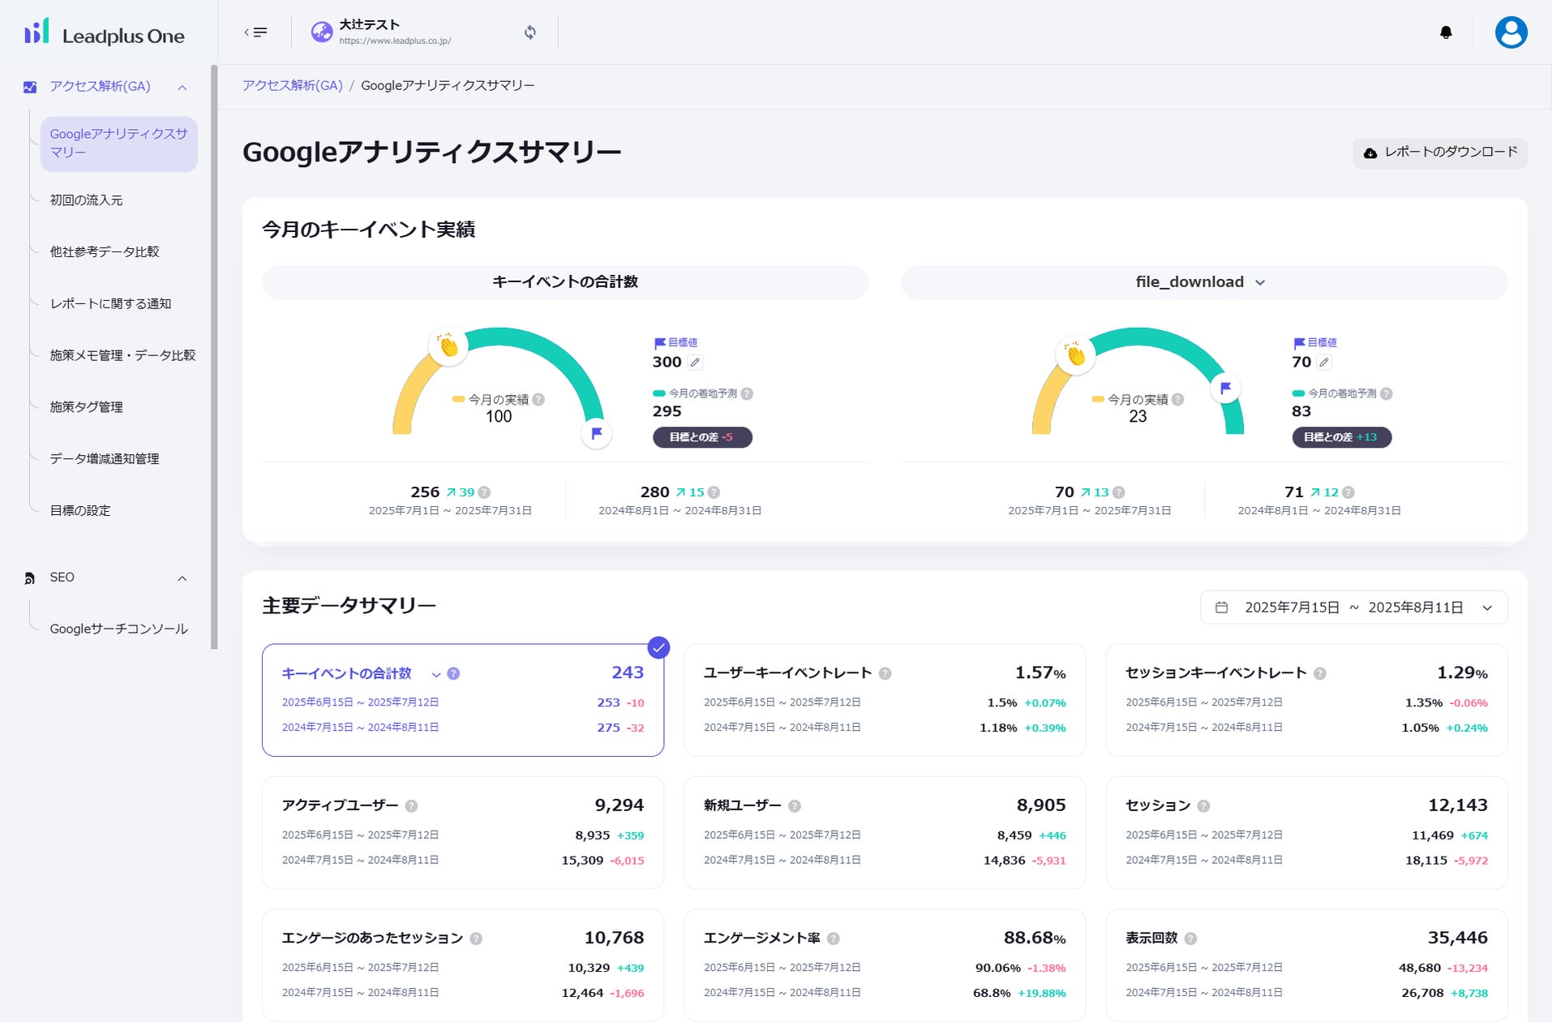The width and height of the screenshot is (1552, 1022).
Task: Expand the date range picker 2025年7月15日~2025年8月11日
Action: [x=1486, y=607]
